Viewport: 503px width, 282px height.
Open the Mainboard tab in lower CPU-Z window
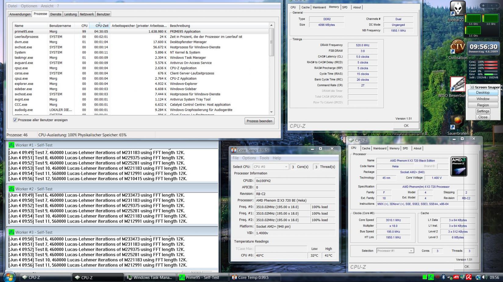tap(380, 148)
